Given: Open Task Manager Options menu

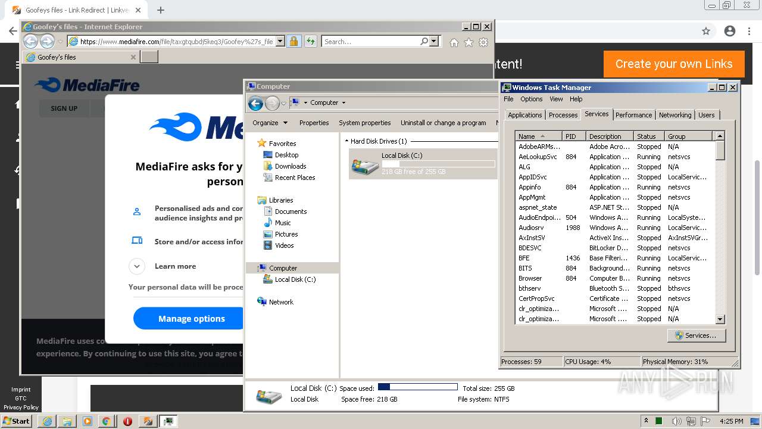Looking at the screenshot, I should coord(532,99).
